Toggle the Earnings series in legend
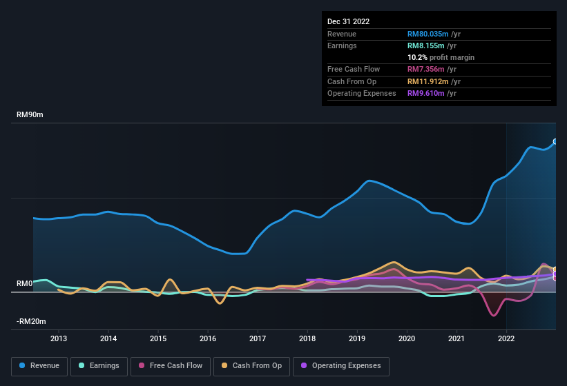Image resolution: width=567 pixels, height=386 pixels. point(99,365)
